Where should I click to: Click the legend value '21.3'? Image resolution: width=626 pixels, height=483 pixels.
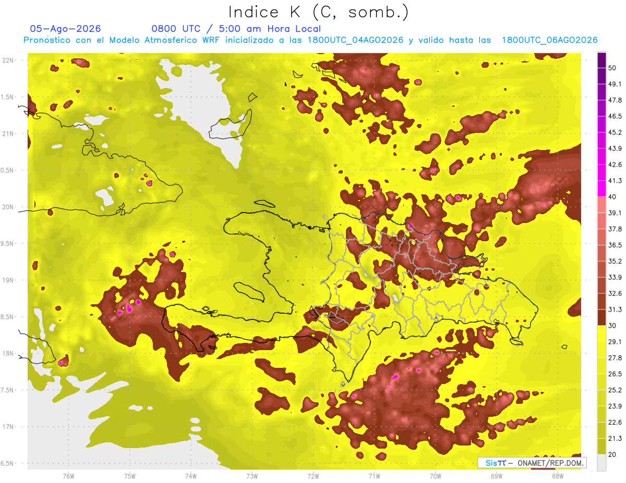615,439
